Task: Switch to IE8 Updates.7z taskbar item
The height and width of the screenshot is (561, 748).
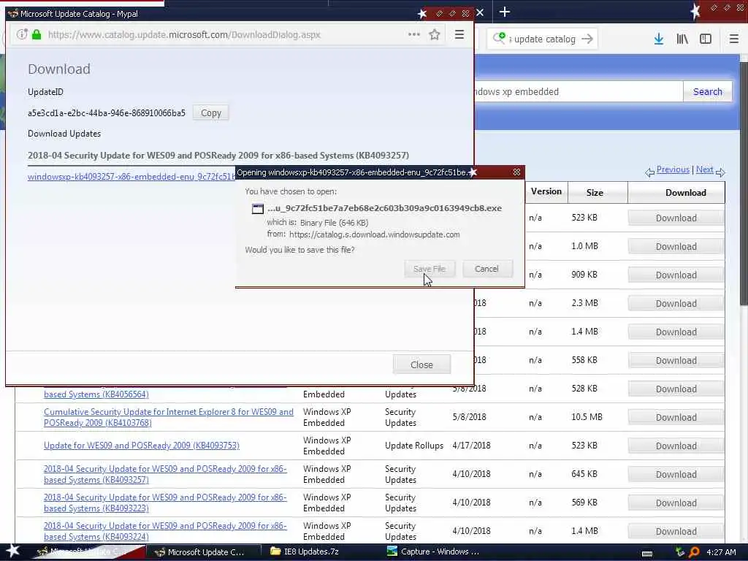Action: (x=305, y=552)
